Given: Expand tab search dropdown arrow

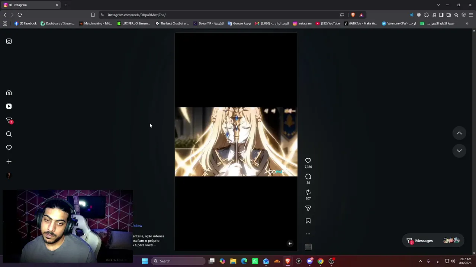Looking at the screenshot, I should (438, 5).
